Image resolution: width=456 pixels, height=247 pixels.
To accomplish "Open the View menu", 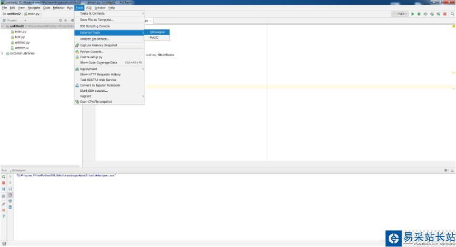I will [x=21, y=8].
